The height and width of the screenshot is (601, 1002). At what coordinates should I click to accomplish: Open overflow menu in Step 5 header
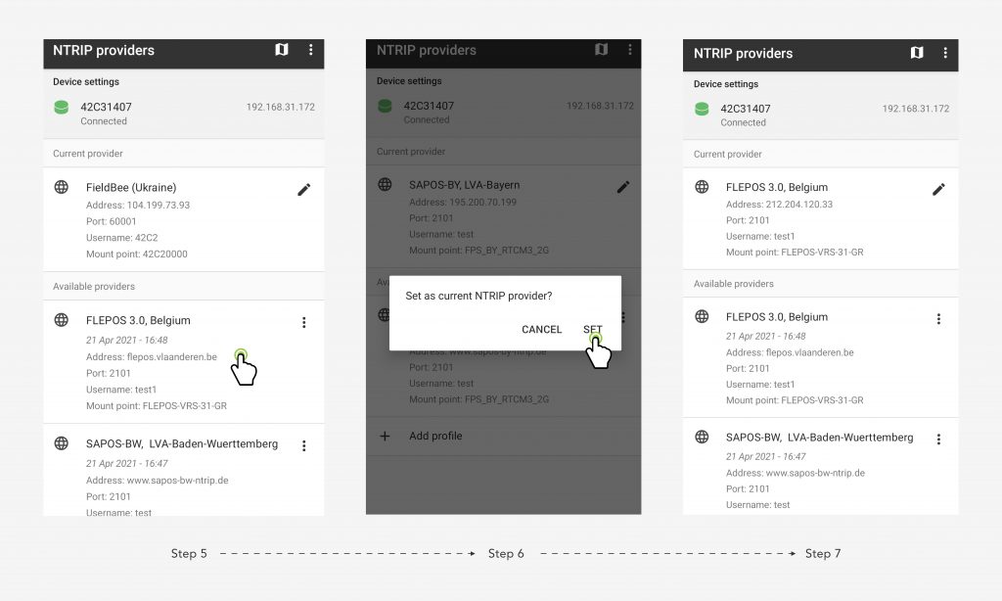pyautogui.click(x=310, y=49)
